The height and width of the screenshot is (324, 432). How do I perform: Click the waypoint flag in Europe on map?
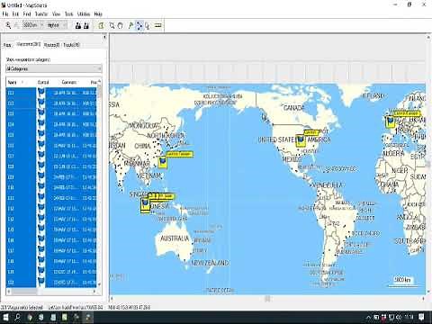390,121
